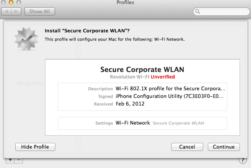Click the Profiles window title
Viewport: 251px width, 168px height.
(125, 2)
